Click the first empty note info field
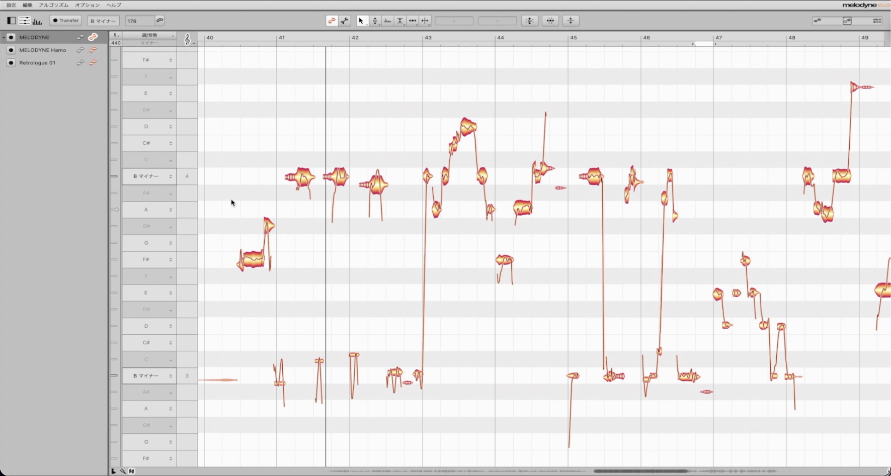891x476 pixels. pyautogui.click(x=454, y=21)
